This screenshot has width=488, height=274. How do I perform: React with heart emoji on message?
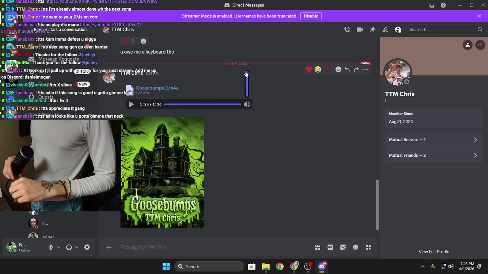pos(309,69)
